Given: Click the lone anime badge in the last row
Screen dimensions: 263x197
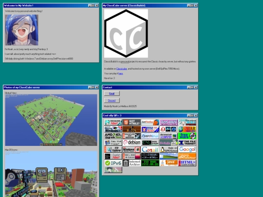Looking at the screenshot, I should click(x=113, y=170).
